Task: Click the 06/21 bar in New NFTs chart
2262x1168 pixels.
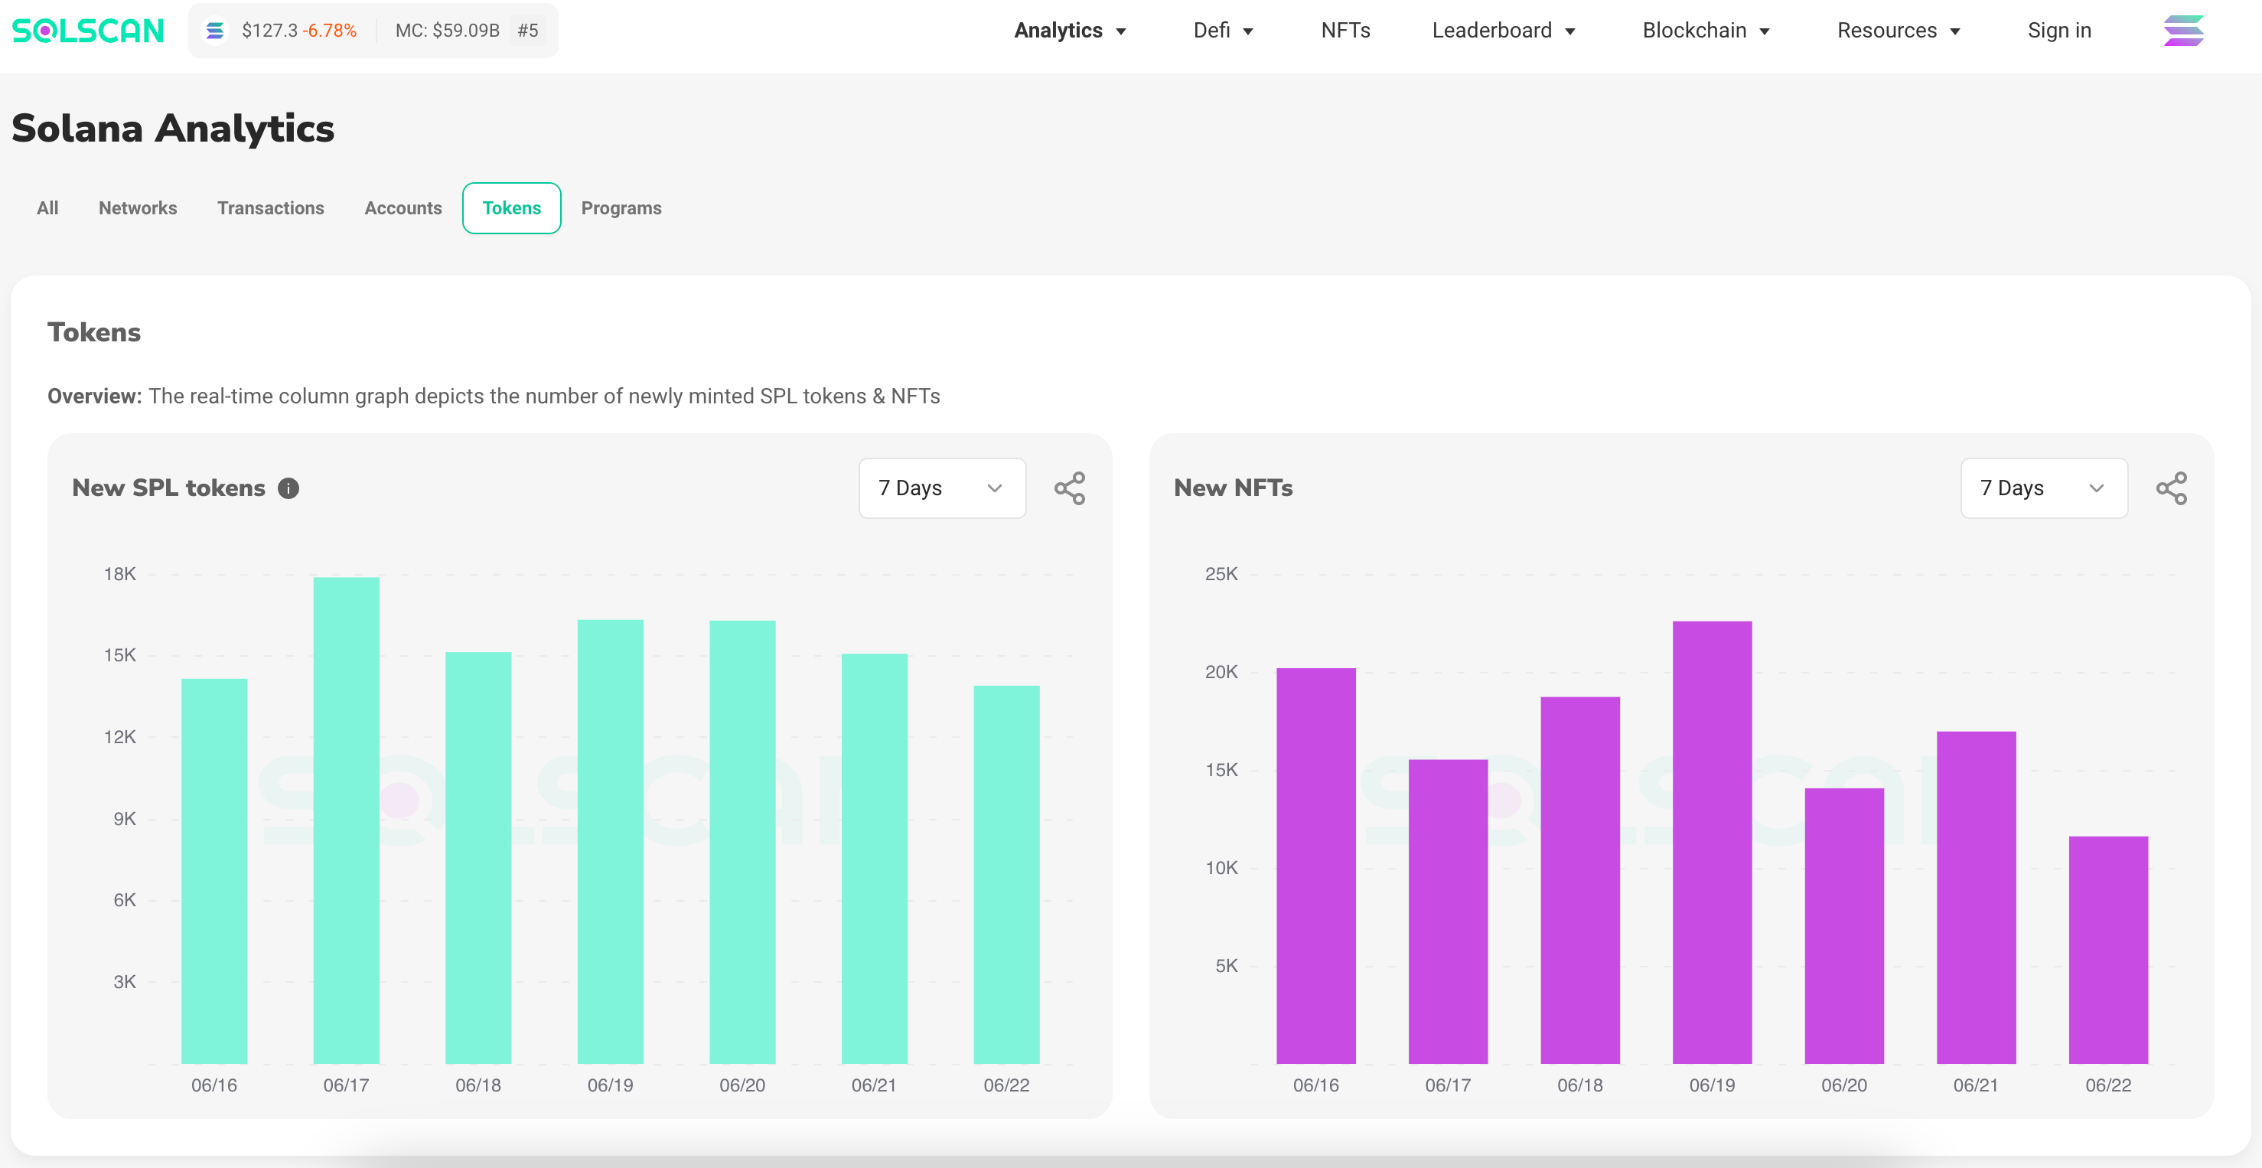Action: click(x=1976, y=898)
